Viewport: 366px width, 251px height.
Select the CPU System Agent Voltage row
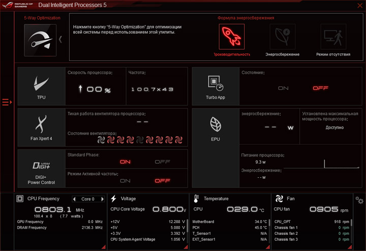point(148,239)
